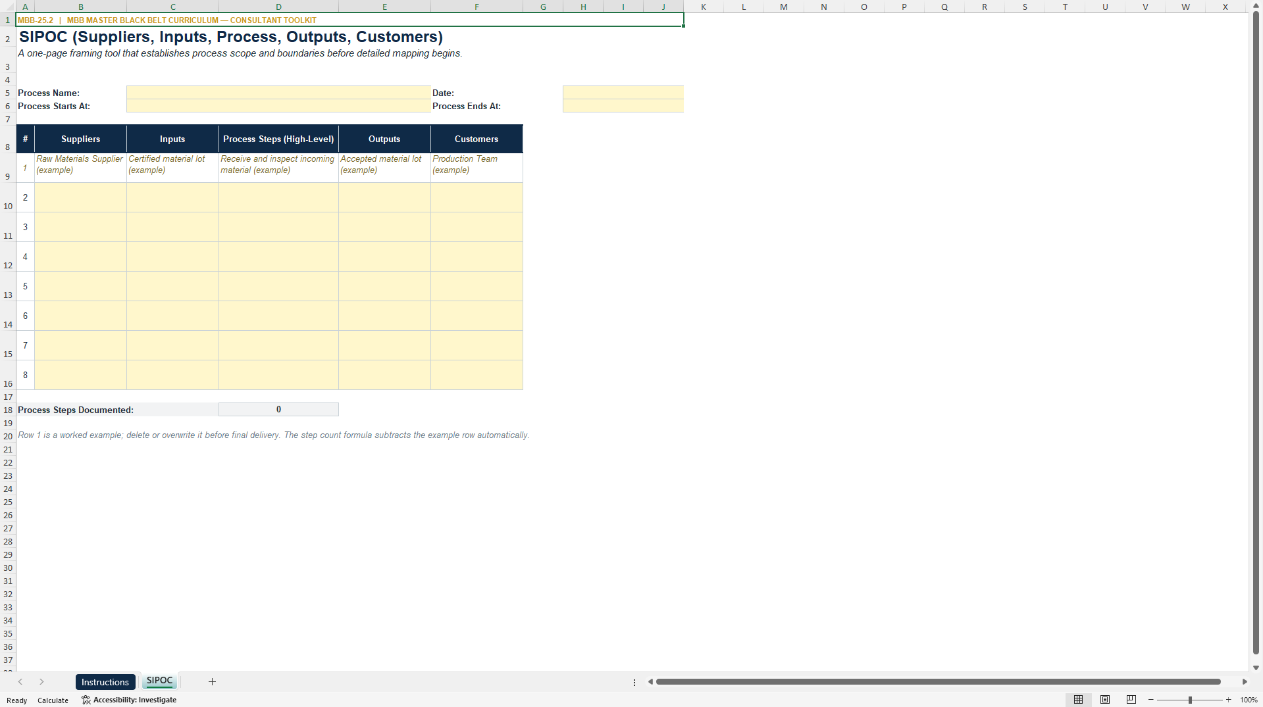Zoom out with the minus icon
The width and height of the screenshot is (1263, 707).
point(1151,700)
